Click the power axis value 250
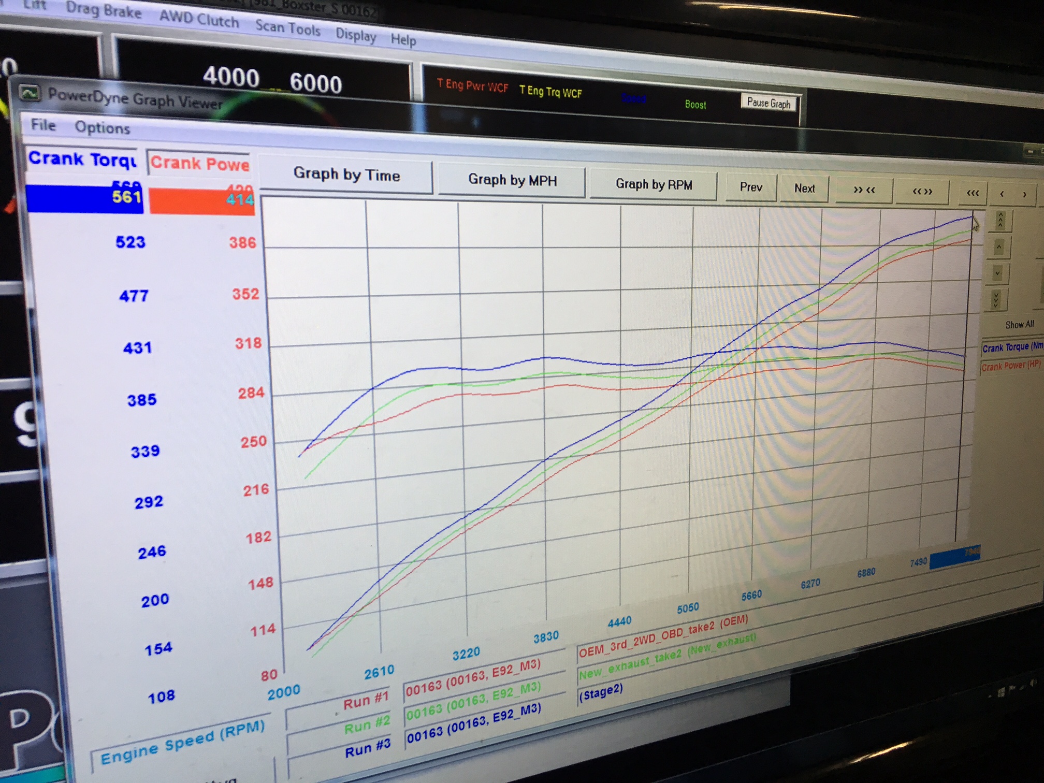The width and height of the screenshot is (1044, 783). coord(253,442)
